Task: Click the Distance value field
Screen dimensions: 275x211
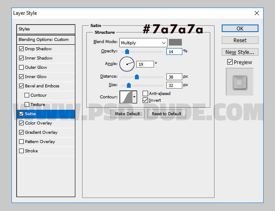Action: (x=174, y=77)
